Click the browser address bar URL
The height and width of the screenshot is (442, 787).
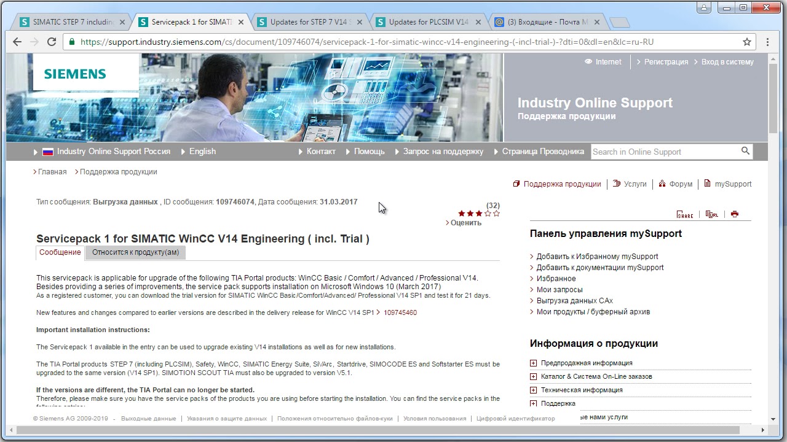[367, 42]
